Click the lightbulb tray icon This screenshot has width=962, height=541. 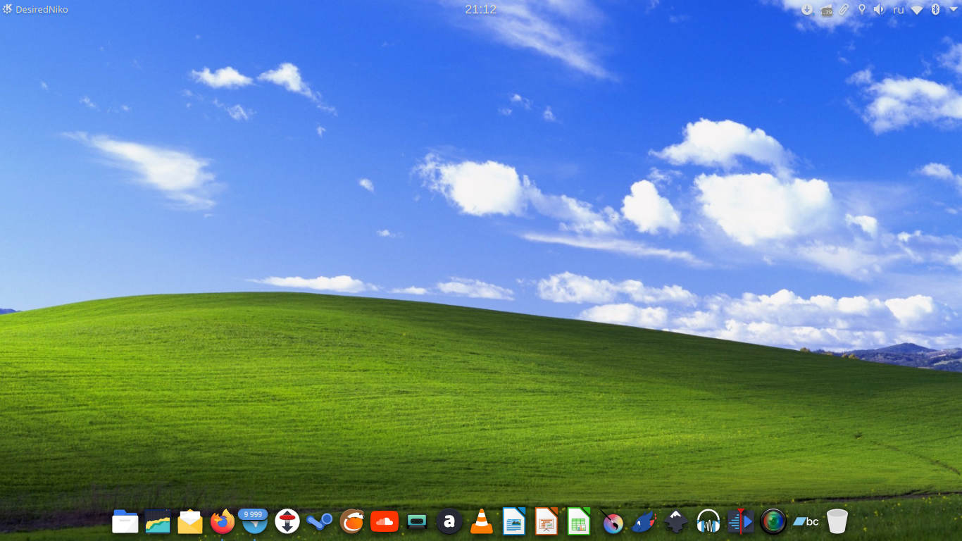(x=861, y=9)
